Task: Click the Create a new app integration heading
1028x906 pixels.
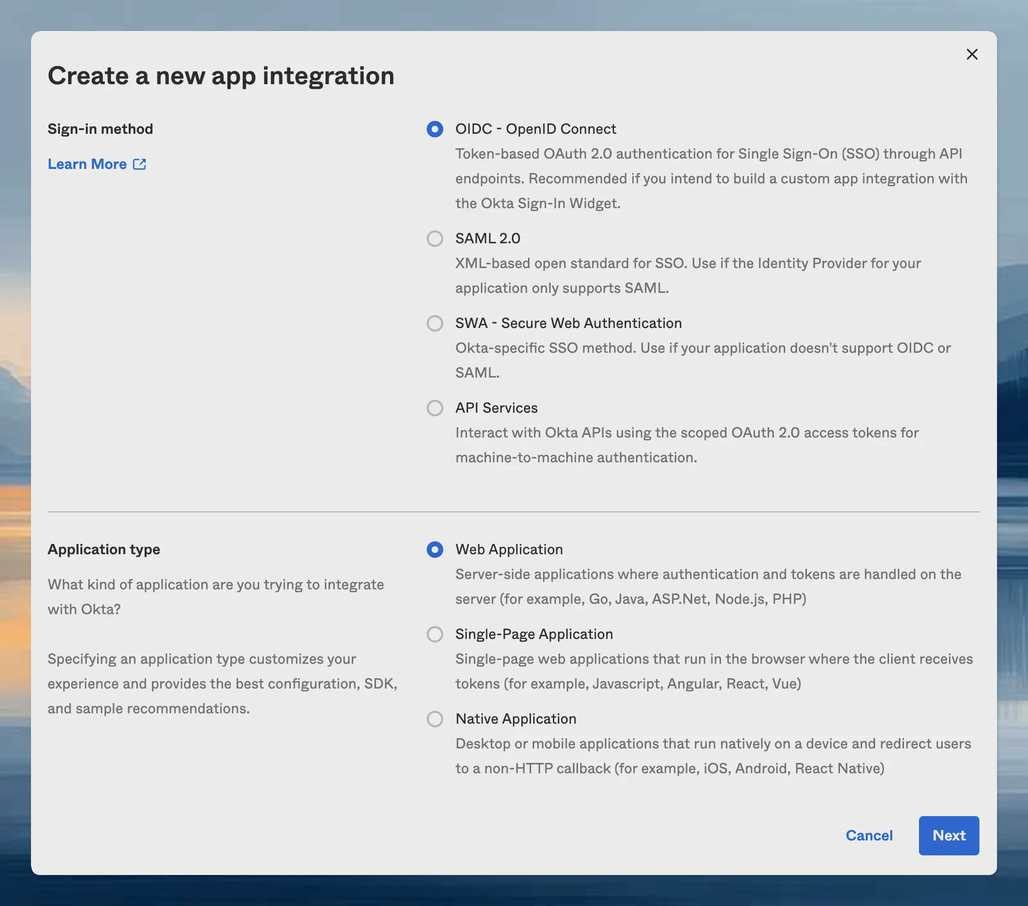Action: point(221,76)
